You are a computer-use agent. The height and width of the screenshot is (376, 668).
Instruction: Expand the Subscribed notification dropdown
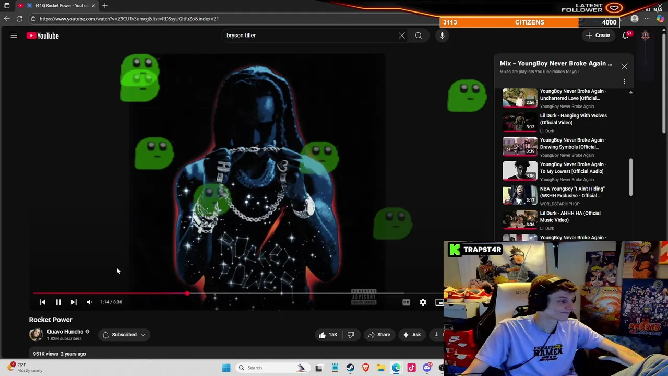(124, 335)
